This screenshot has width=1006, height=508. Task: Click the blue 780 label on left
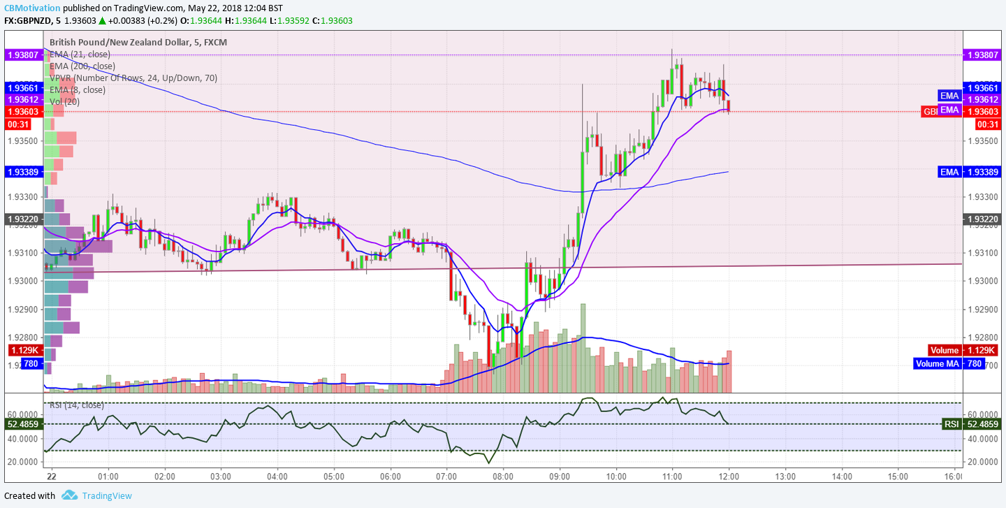coord(31,363)
